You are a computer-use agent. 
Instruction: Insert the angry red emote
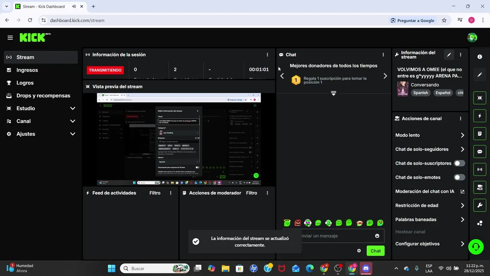pos(297,223)
